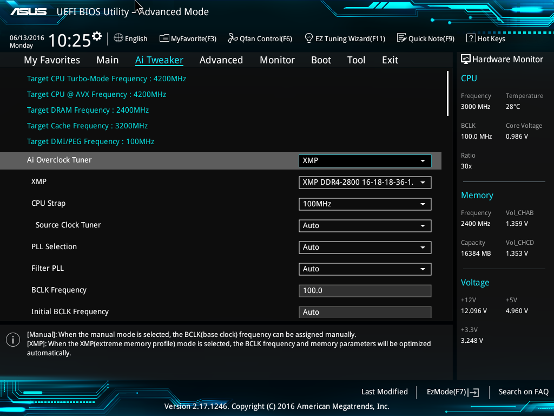The image size is (554, 416).
Task: Click the settings list scrollbar
Action: tap(447, 93)
